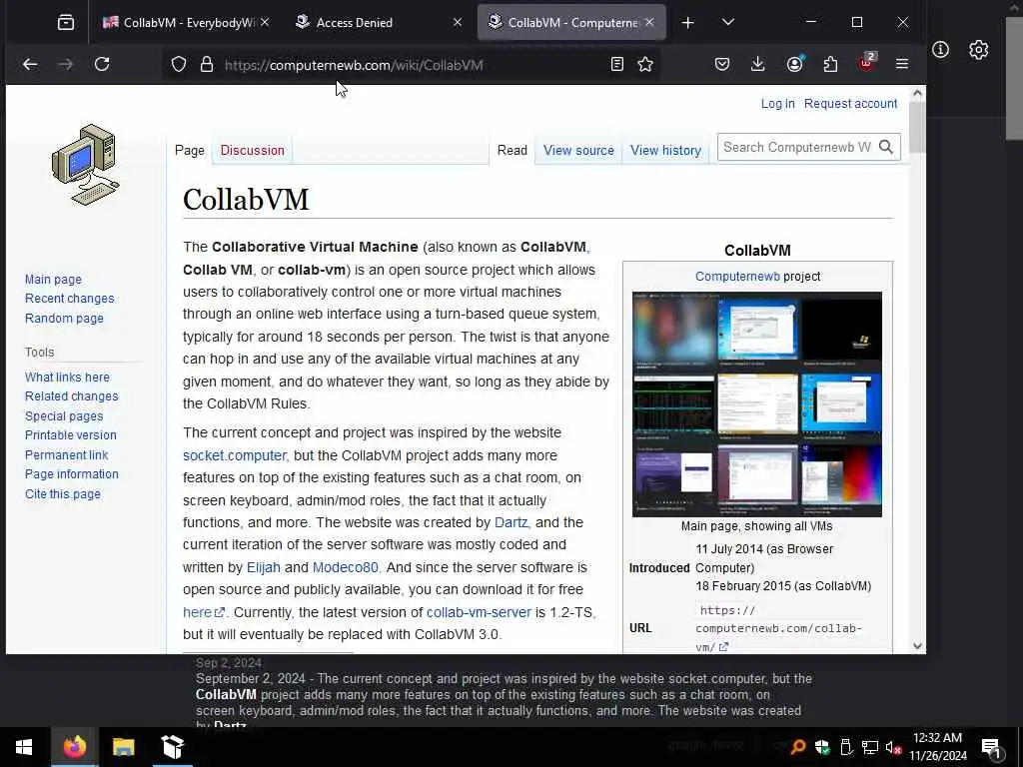Viewport: 1023px width, 767px height.
Task: Open Random page in sidebar
Action: 64,319
